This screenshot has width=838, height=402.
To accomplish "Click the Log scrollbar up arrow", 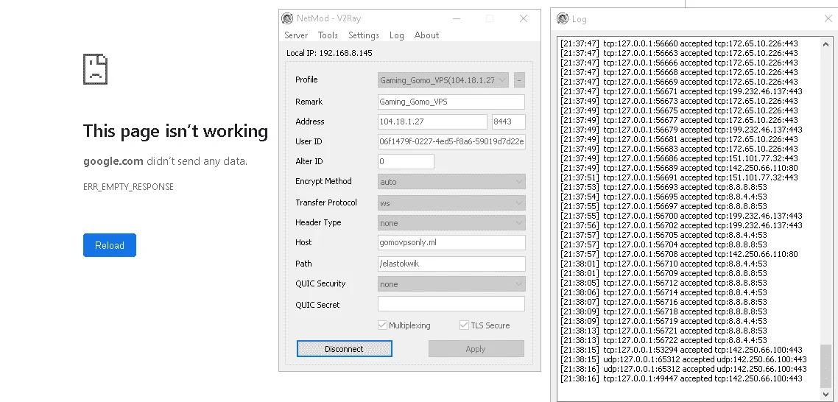I will point(825,44).
